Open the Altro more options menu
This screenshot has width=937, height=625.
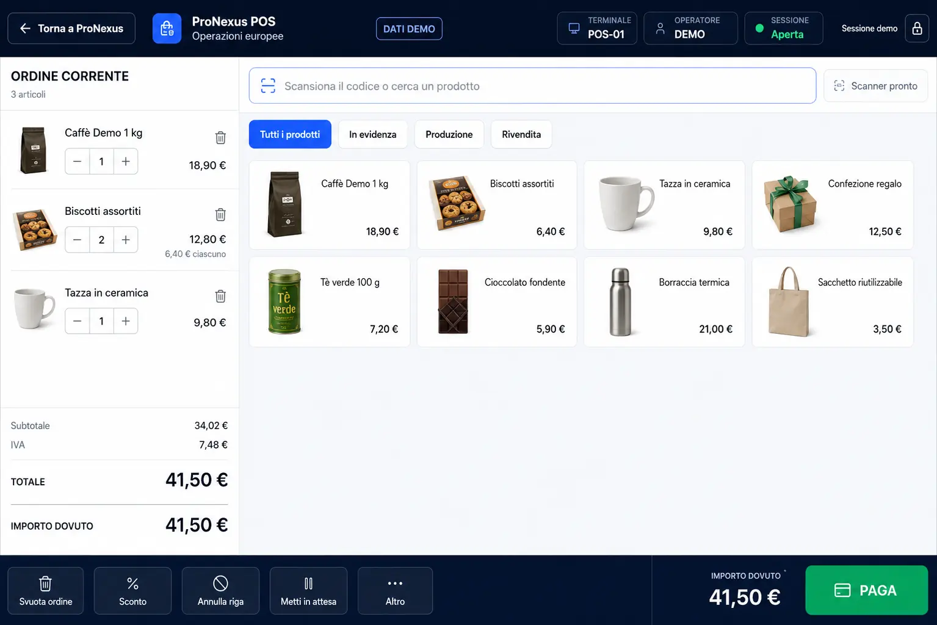[395, 591]
